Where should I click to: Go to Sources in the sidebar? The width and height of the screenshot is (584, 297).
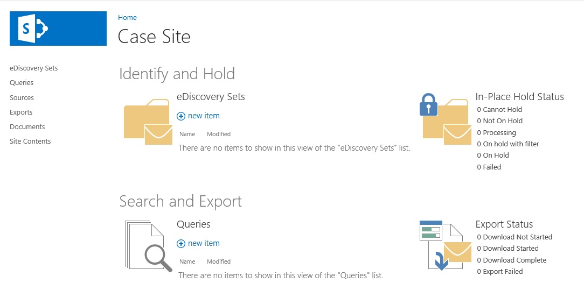22,98
